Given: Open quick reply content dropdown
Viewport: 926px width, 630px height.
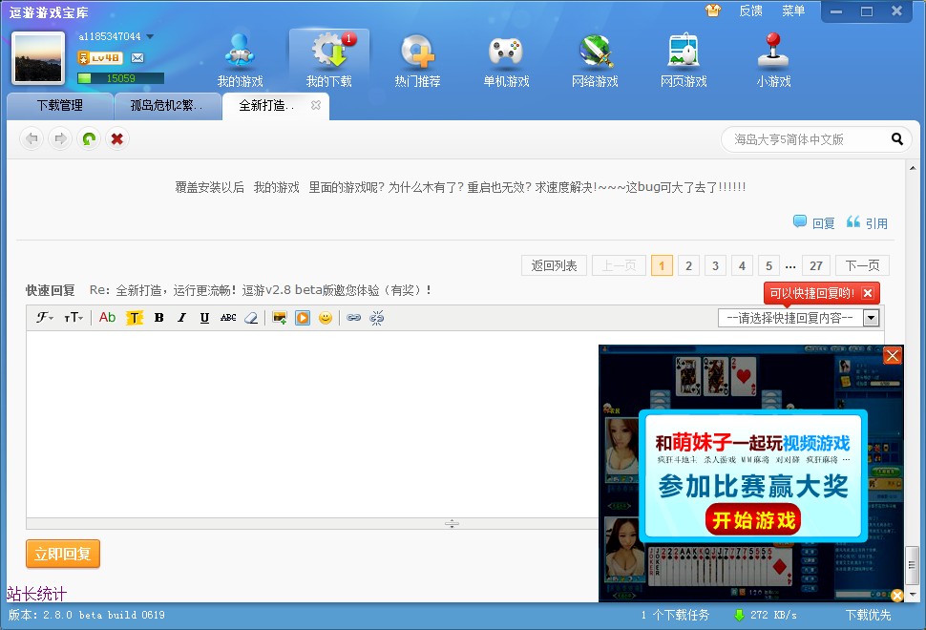Looking at the screenshot, I should pos(798,318).
